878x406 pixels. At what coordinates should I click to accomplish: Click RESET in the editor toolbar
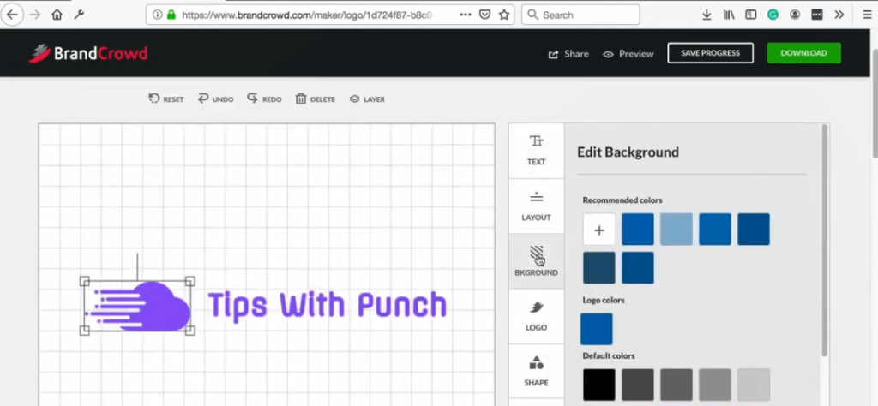(x=165, y=99)
